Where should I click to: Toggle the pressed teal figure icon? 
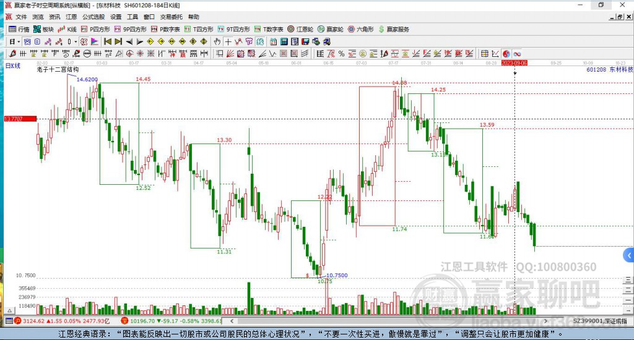260,41
